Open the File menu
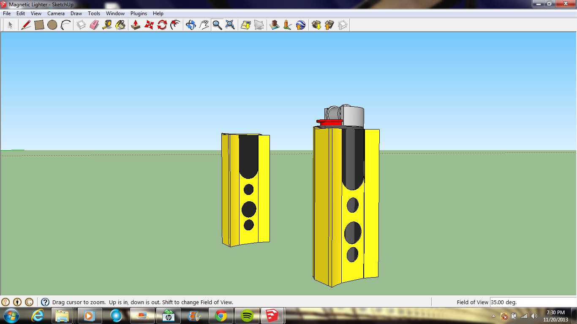Viewport: 577px width, 324px height. click(7, 13)
